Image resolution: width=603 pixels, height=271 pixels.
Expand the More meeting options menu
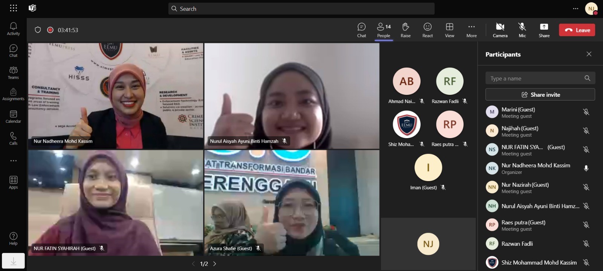[471, 30]
